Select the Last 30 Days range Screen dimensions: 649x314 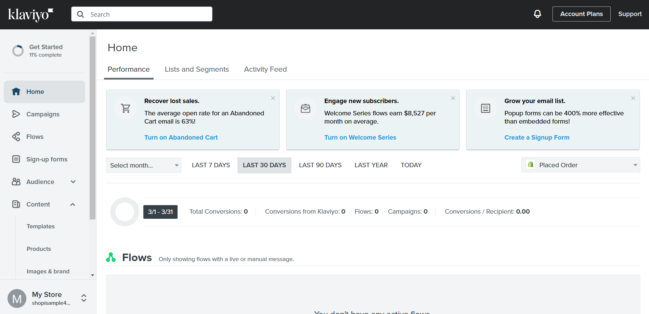coord(264,165)
